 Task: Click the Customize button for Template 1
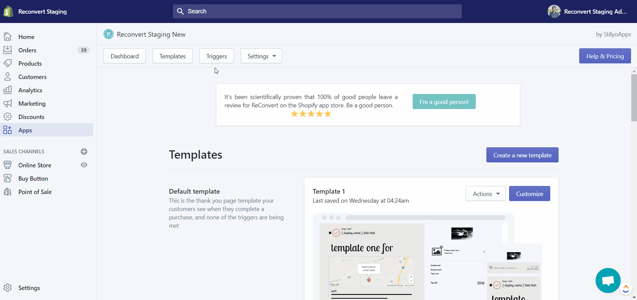tap(529, 194)
